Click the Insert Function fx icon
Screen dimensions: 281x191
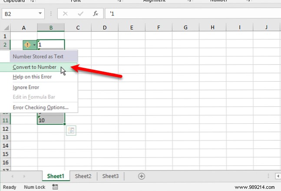(x=96, y=13)
